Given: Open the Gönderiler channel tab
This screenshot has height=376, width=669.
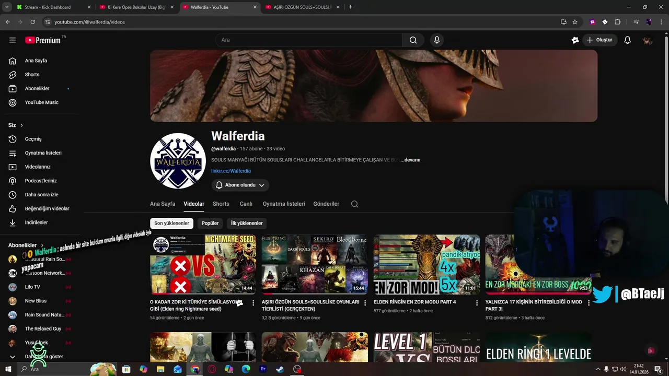Looking at the screenshot, I should pyautogui.click(x=326, y=204).
